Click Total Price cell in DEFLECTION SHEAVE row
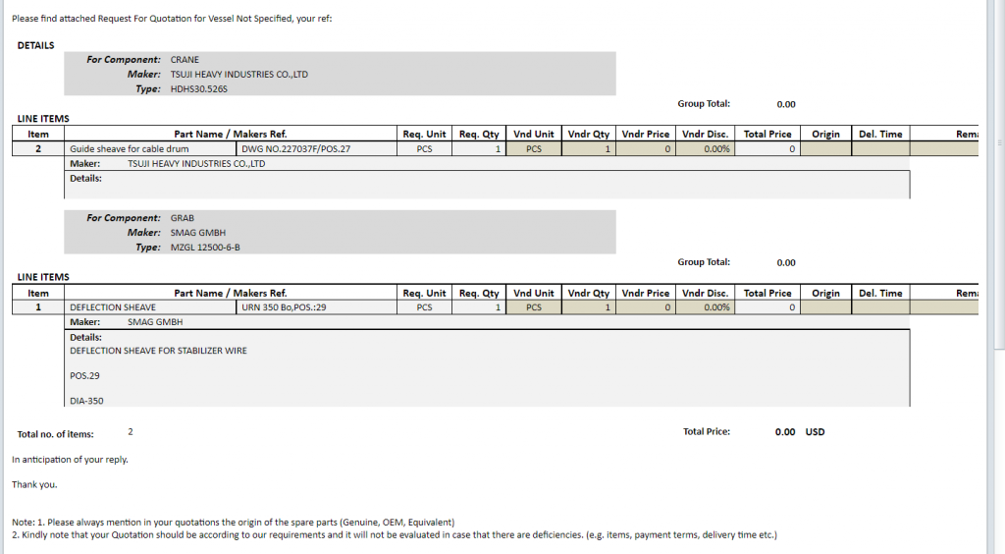The image size is (1005, 554). click(767, 307)
